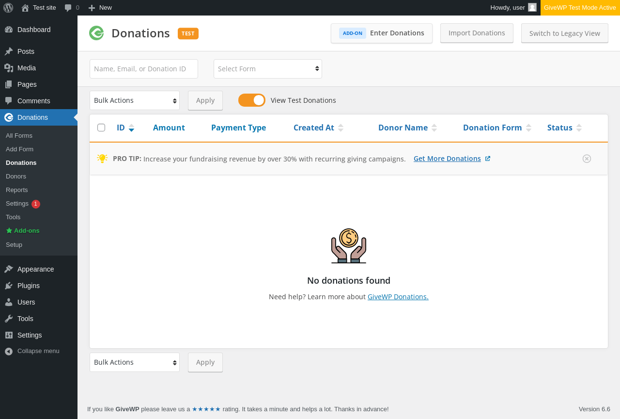Sort the table by Status
The height and width of the screenshot is (419, 620).
click(564, 128)
